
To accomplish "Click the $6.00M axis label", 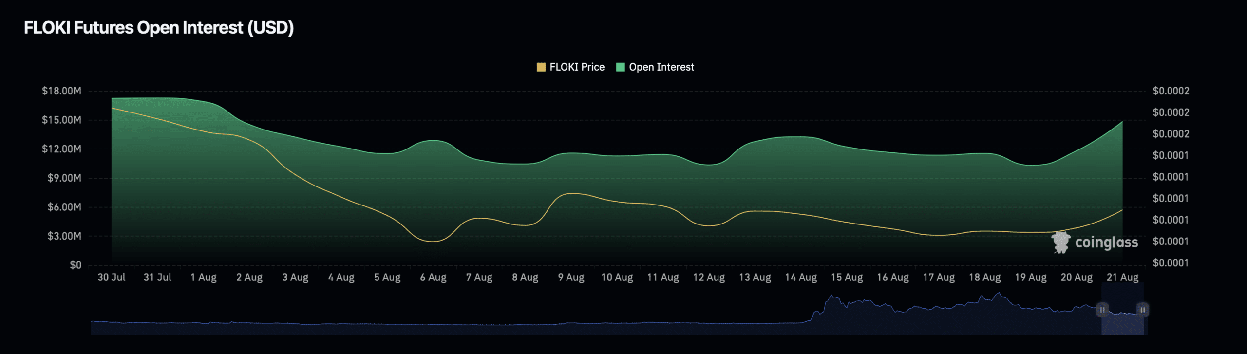I will pyautogui.click(x=64, y=207).
